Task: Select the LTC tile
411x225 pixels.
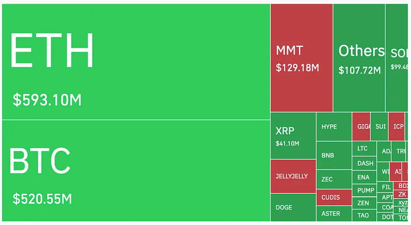Action: (364, 149)
